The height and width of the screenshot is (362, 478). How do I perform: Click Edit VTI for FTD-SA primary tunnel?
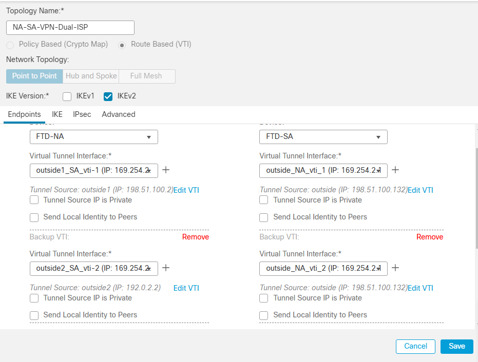(x=420, y=190)
